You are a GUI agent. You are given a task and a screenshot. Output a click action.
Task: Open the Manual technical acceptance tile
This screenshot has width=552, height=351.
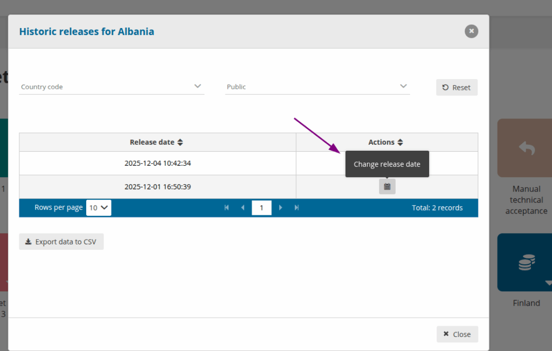point(526,148)
